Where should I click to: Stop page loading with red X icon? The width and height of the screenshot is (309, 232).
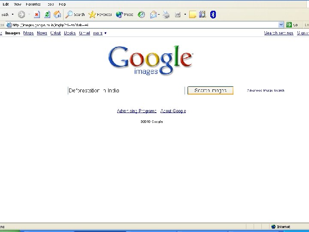pyautogui.click(x=36, y=15)
